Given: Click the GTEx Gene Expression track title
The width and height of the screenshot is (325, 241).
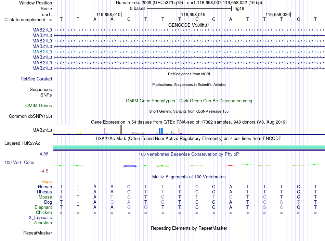Looking at the screenshot, I should click(x=189, y=122).
